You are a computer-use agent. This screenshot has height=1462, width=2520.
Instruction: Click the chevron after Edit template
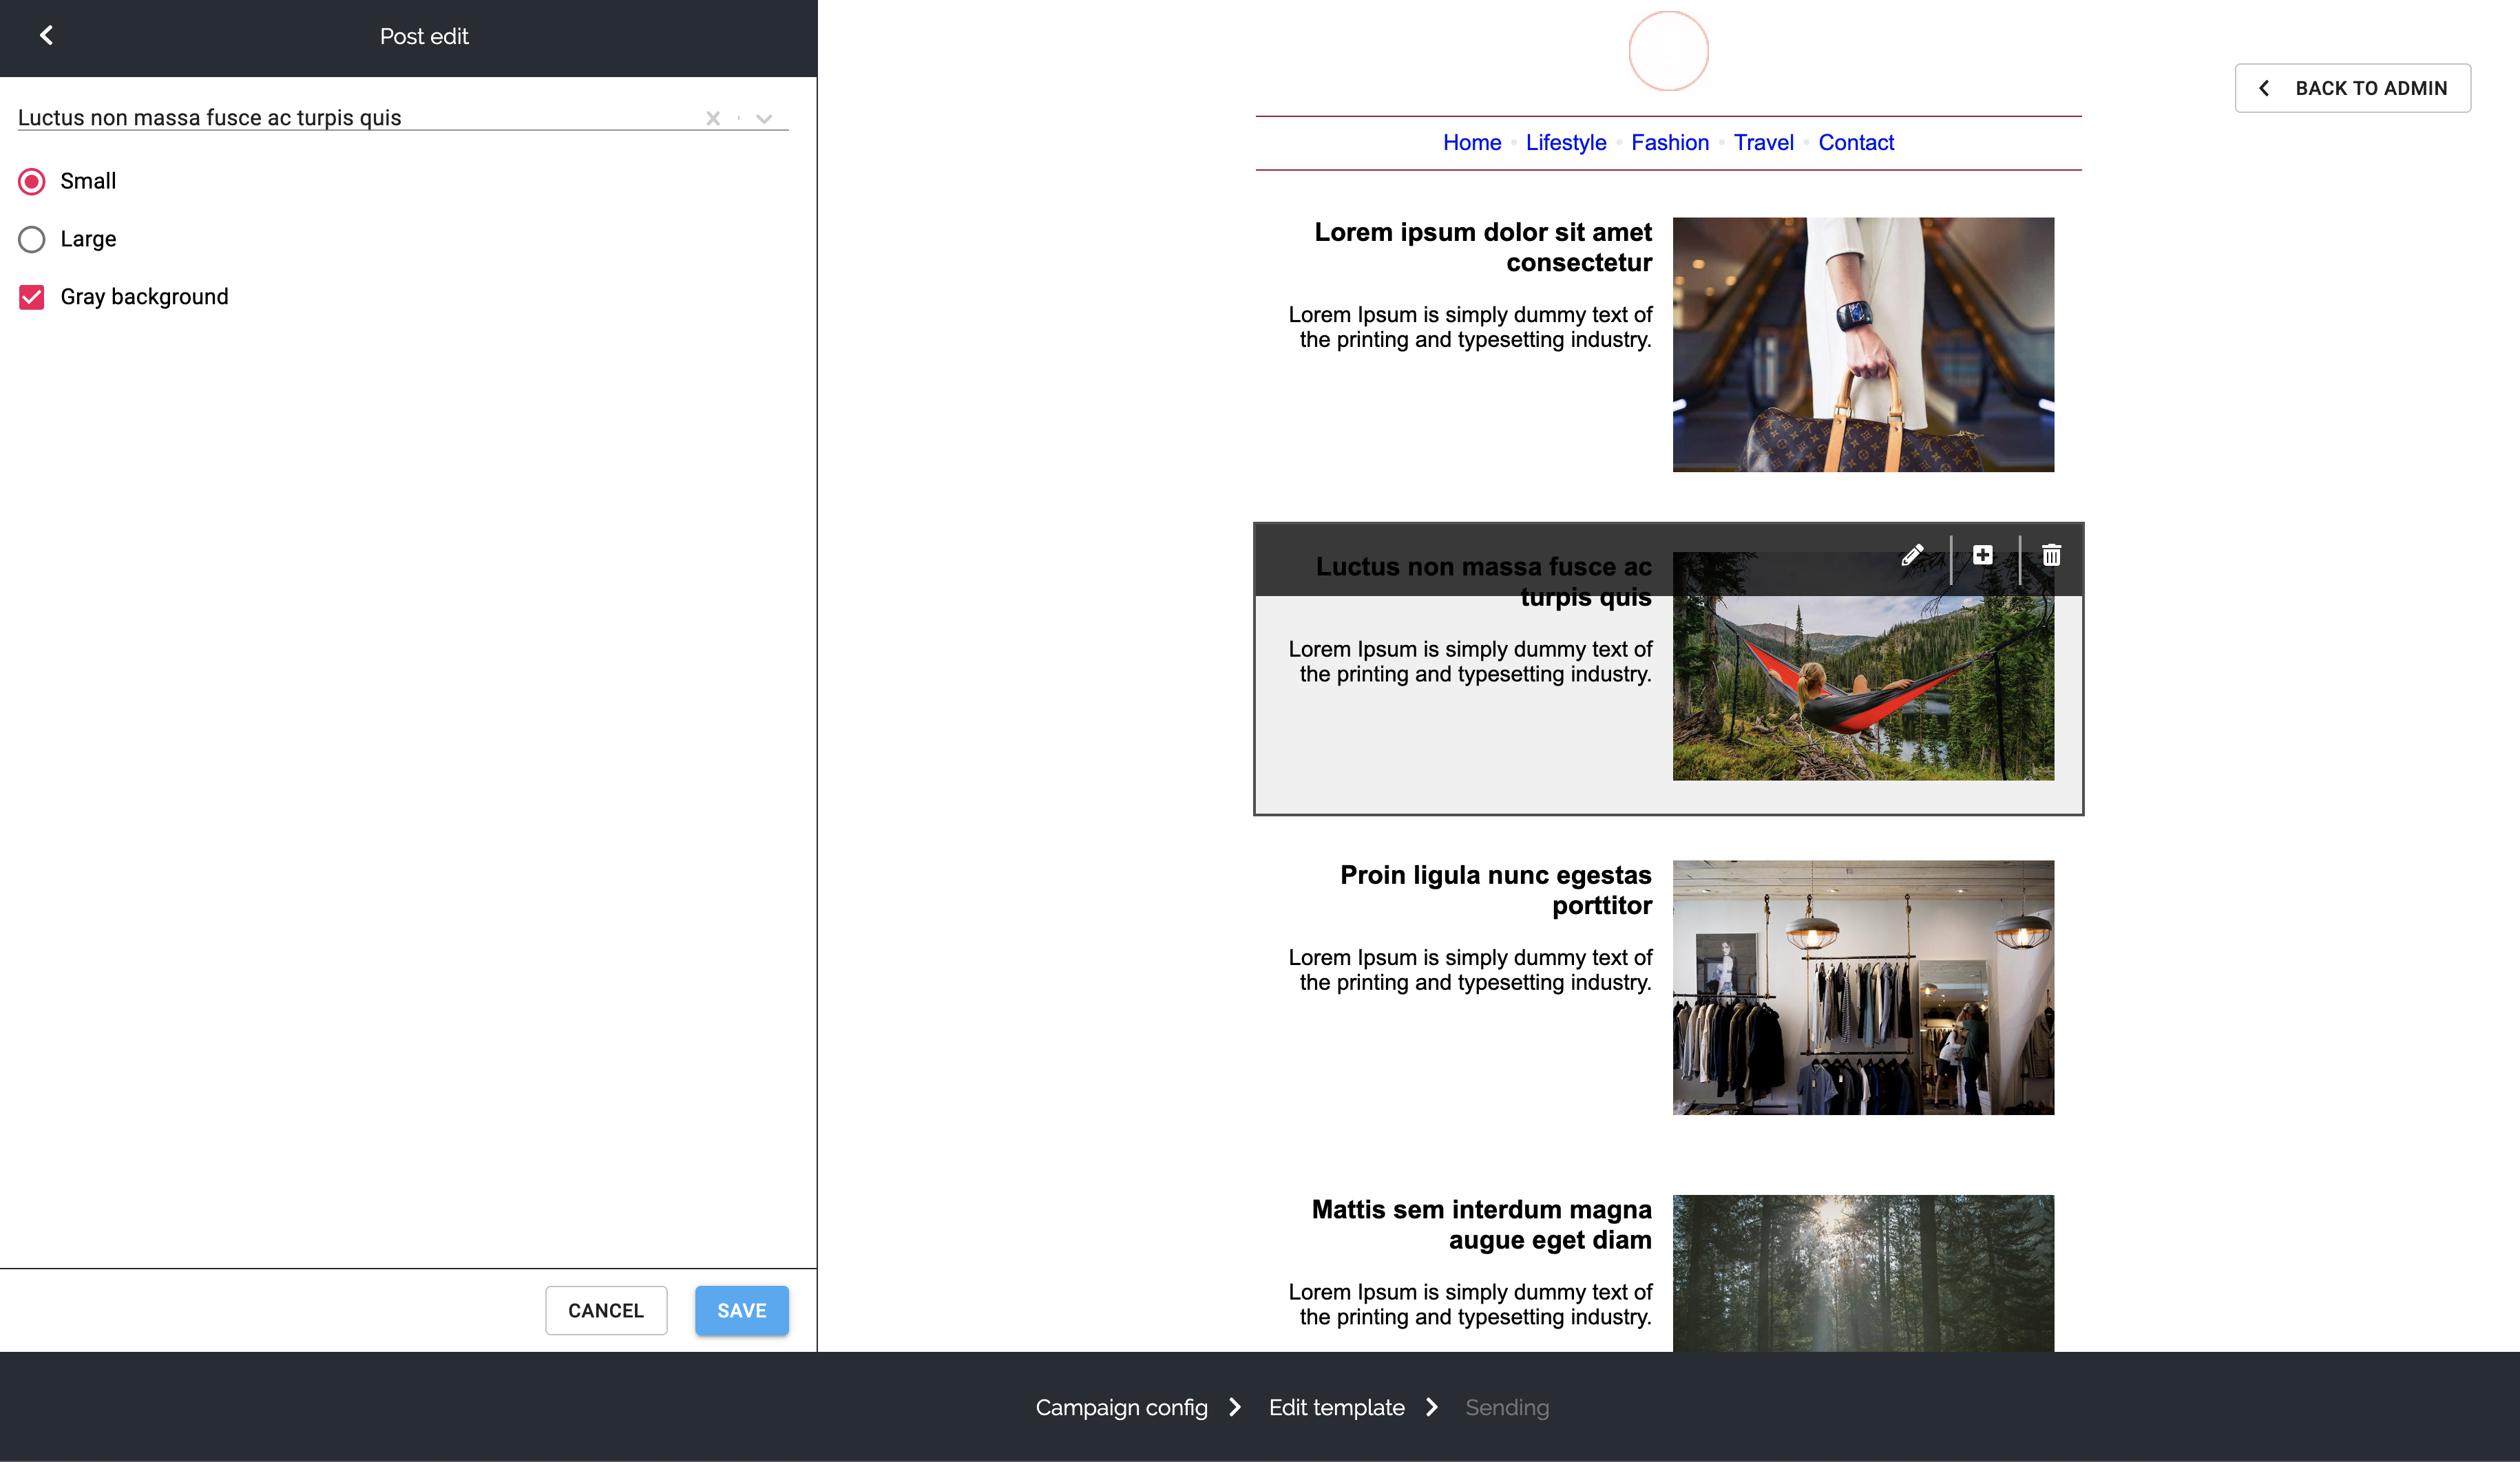click(1431, 1407)
